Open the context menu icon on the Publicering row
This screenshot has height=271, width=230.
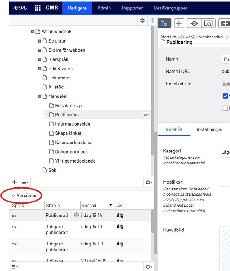pos(146,114)
